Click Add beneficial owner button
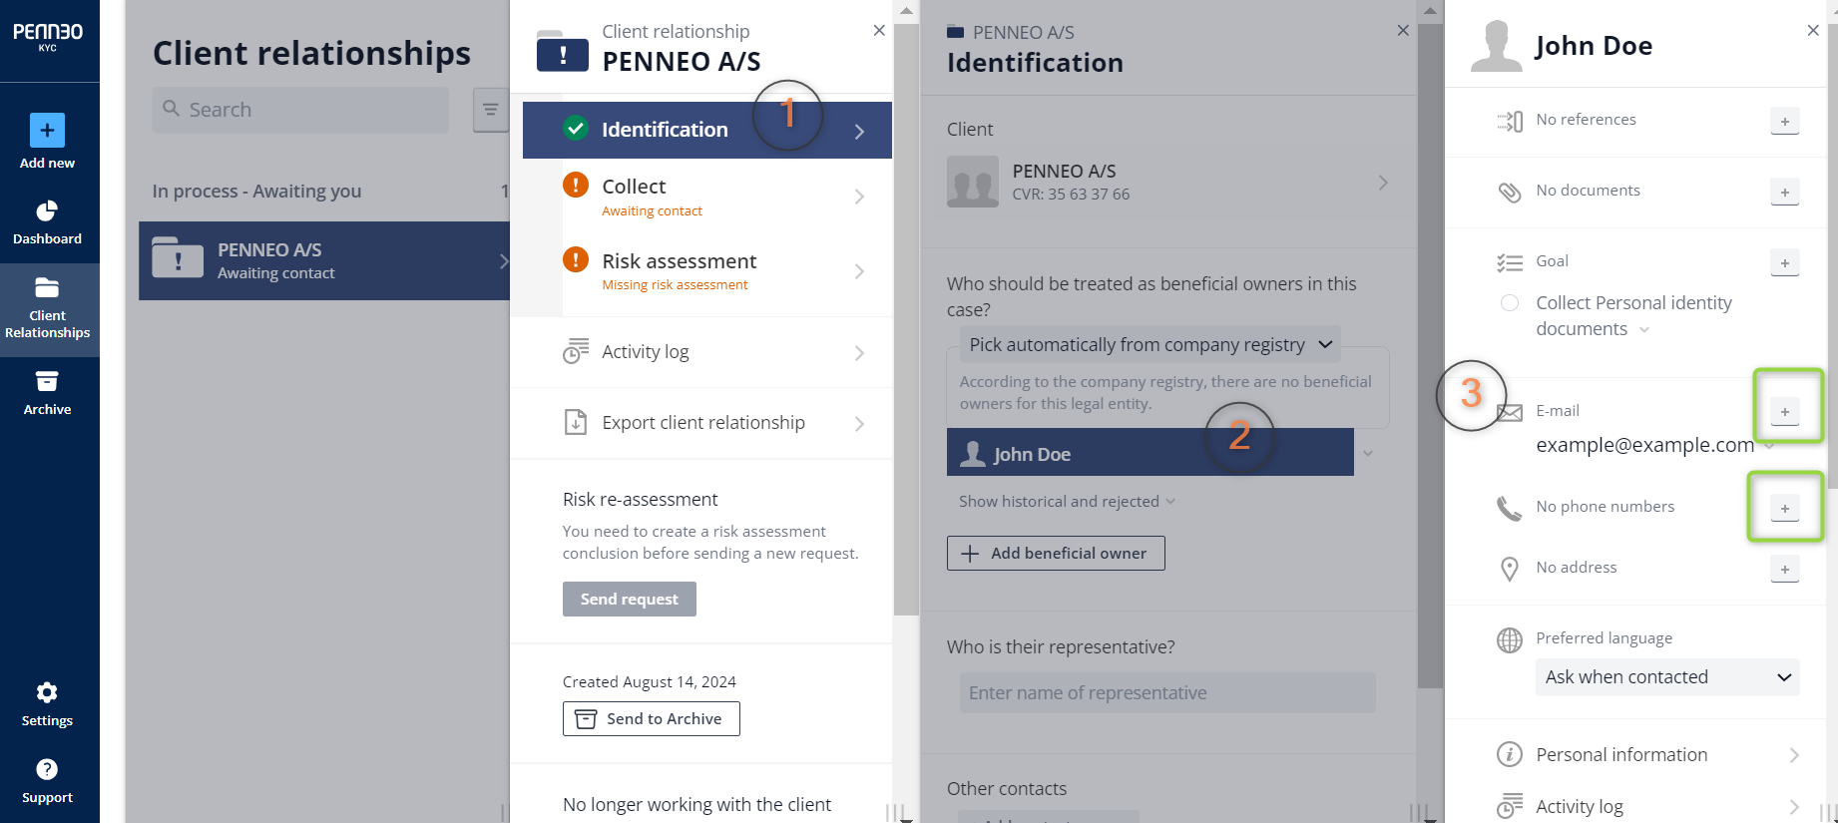The width and height of the screenshot is (1838, 823). [x=1056, y=553]
